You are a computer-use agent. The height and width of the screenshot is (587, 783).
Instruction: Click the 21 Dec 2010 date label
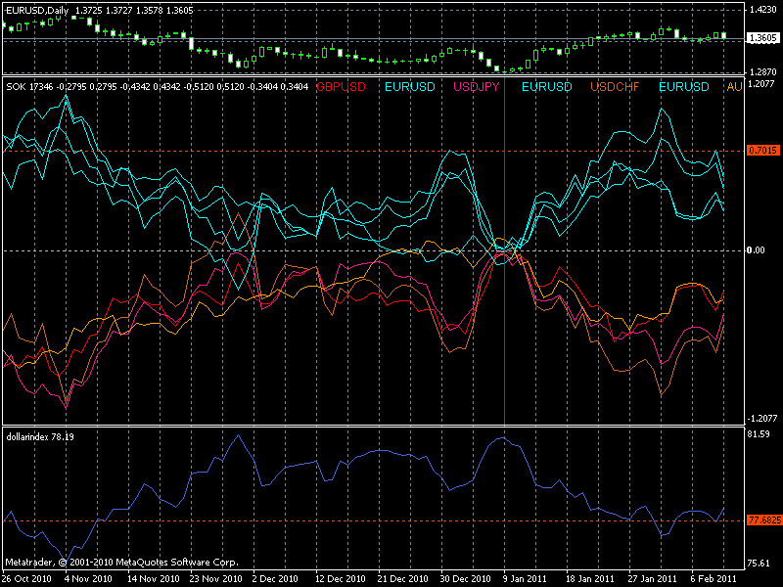[x=403, y=579]
